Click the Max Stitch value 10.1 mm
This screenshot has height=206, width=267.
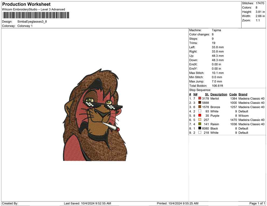pos(218,73)
